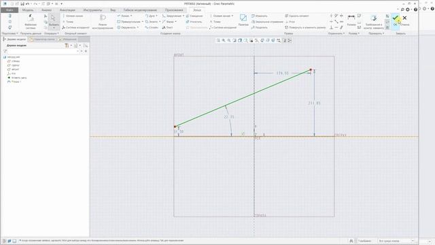Image resolution: width=435 pixels, height=245 pixels.
Task: Click Rotate Resize (Повернуть и изменить размер) tool
Action: click(305, 27)
